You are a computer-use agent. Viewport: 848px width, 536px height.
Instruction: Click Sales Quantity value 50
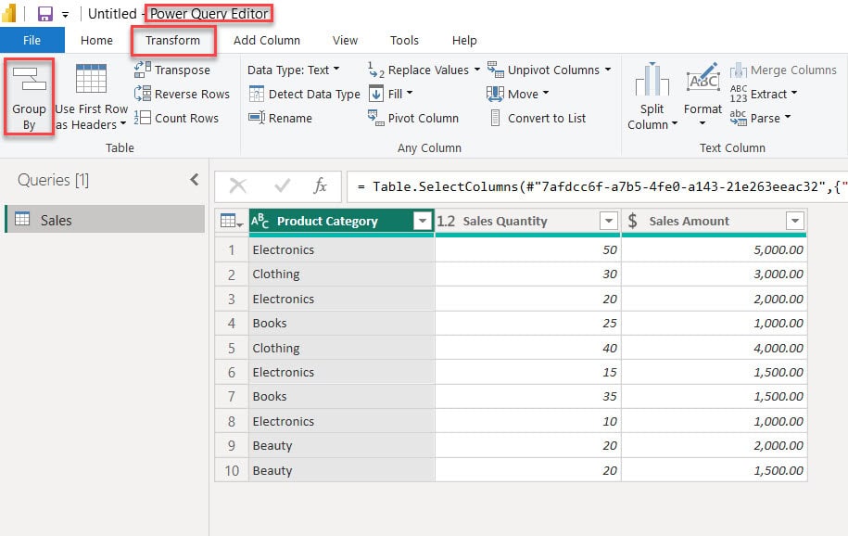(528, 249)
